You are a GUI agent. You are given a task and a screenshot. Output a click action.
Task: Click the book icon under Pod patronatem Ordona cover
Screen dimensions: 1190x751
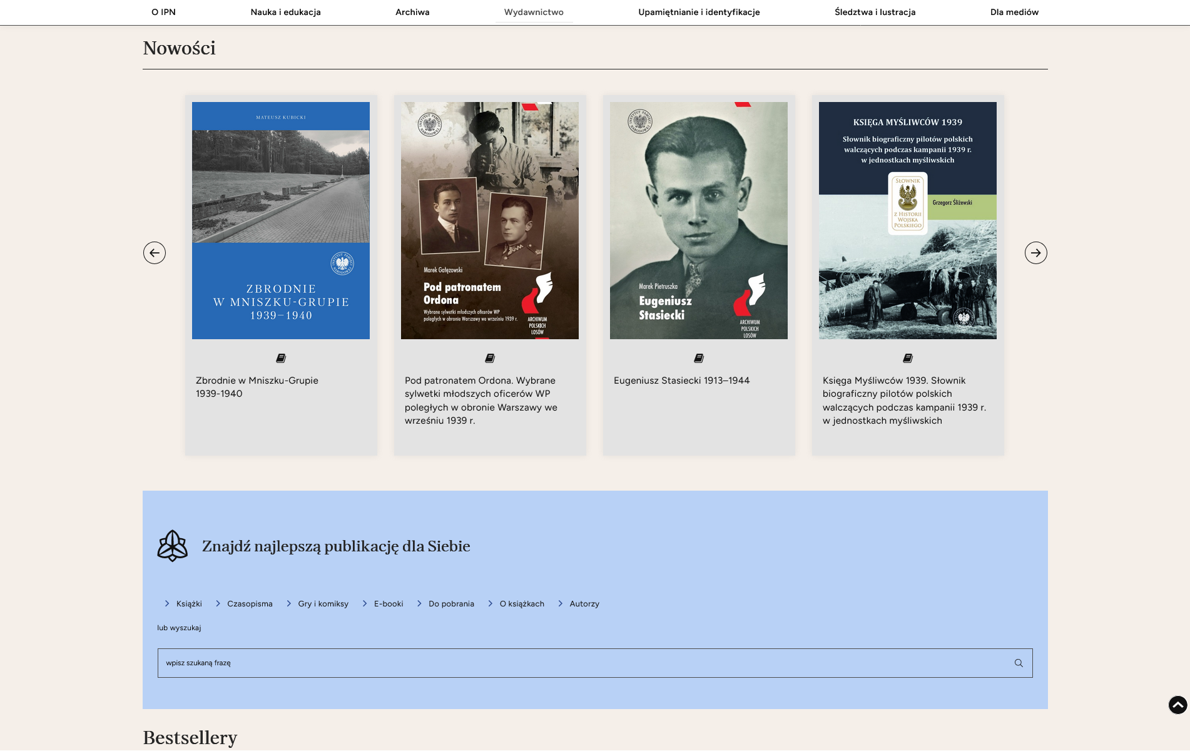coord(490,359)
